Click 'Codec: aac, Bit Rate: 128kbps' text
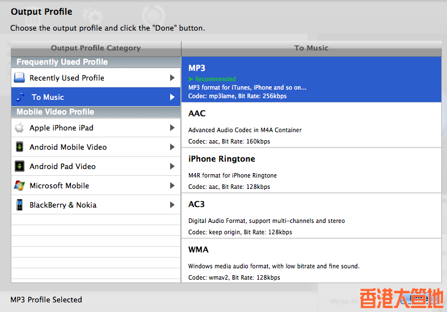This screenshot has height=312, width=447. pos(229,187)
